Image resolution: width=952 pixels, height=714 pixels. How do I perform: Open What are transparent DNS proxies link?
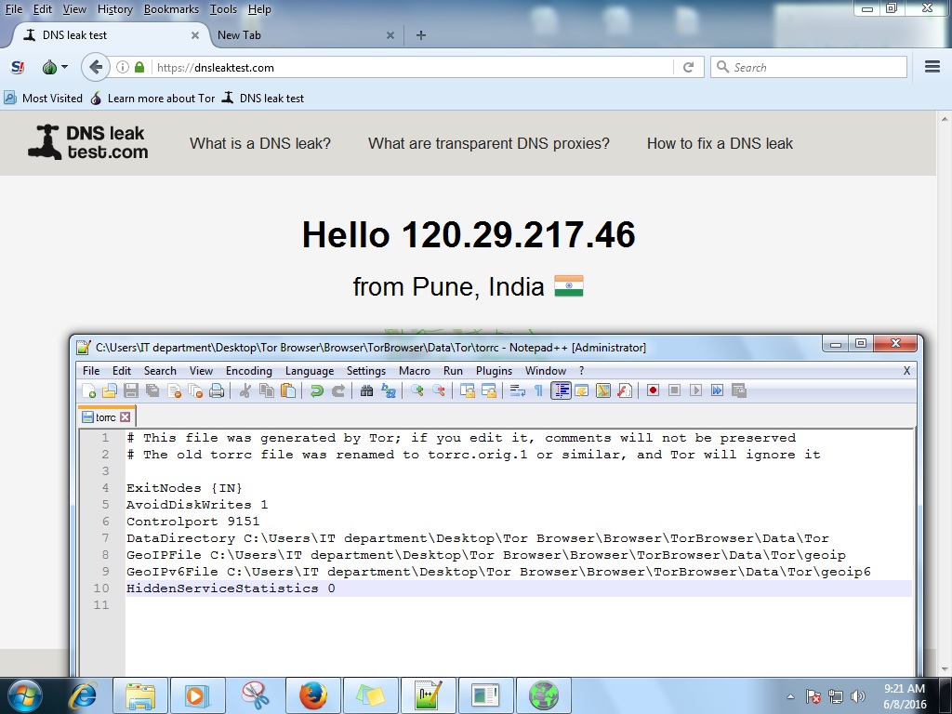[489, 143]
